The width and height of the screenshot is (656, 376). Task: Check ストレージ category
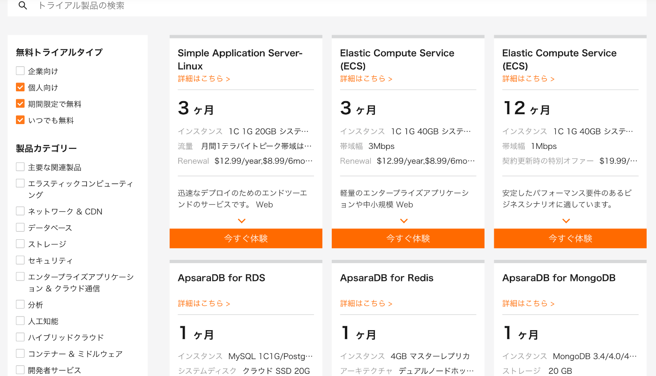tap(20, 243)
